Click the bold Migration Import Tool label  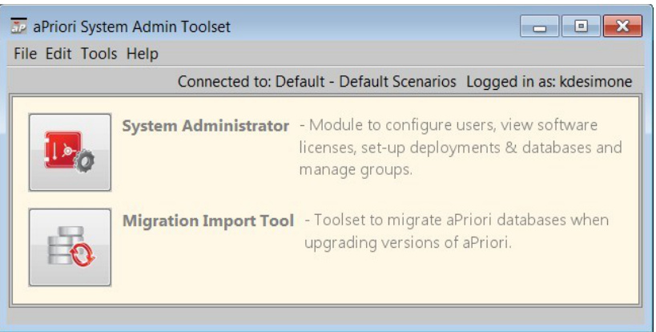point(208,220)
